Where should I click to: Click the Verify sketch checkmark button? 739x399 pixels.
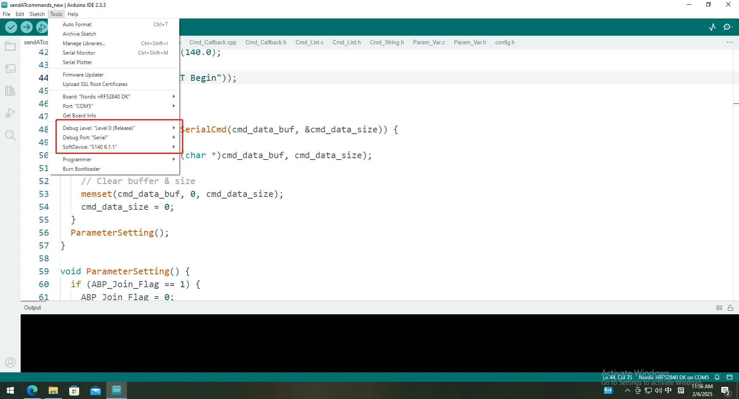click(11, 28)
